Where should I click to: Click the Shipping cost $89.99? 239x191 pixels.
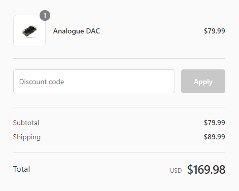pos(214,137)
